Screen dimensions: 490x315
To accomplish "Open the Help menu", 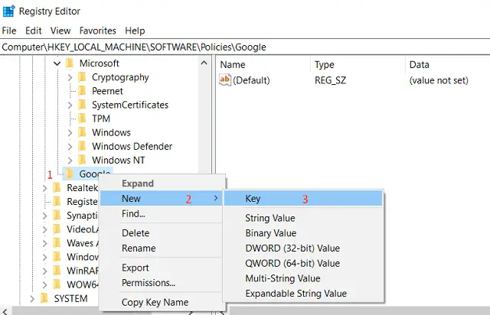I will [x=135, y=31].
